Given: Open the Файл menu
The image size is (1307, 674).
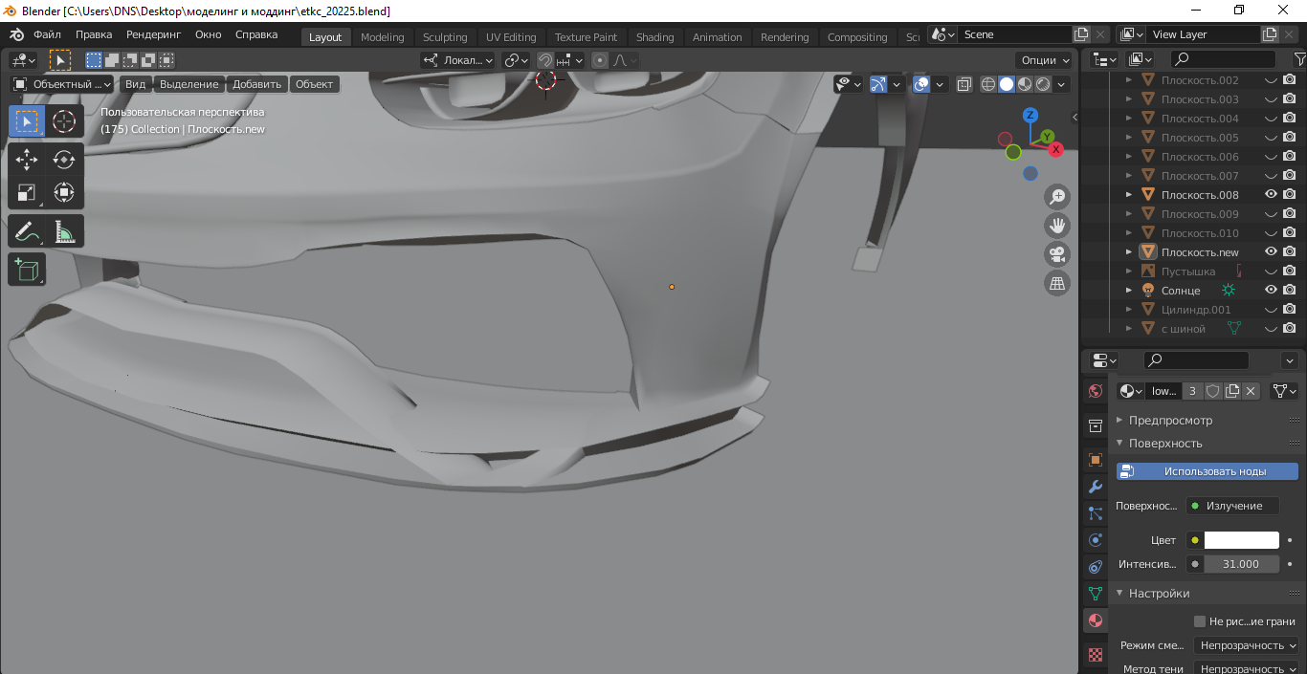Looking at the screenshot, I should 47,34.
